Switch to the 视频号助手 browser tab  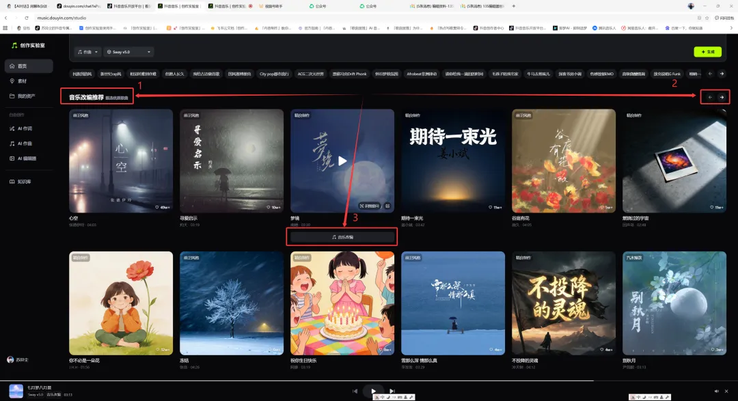tap(271, 6)
